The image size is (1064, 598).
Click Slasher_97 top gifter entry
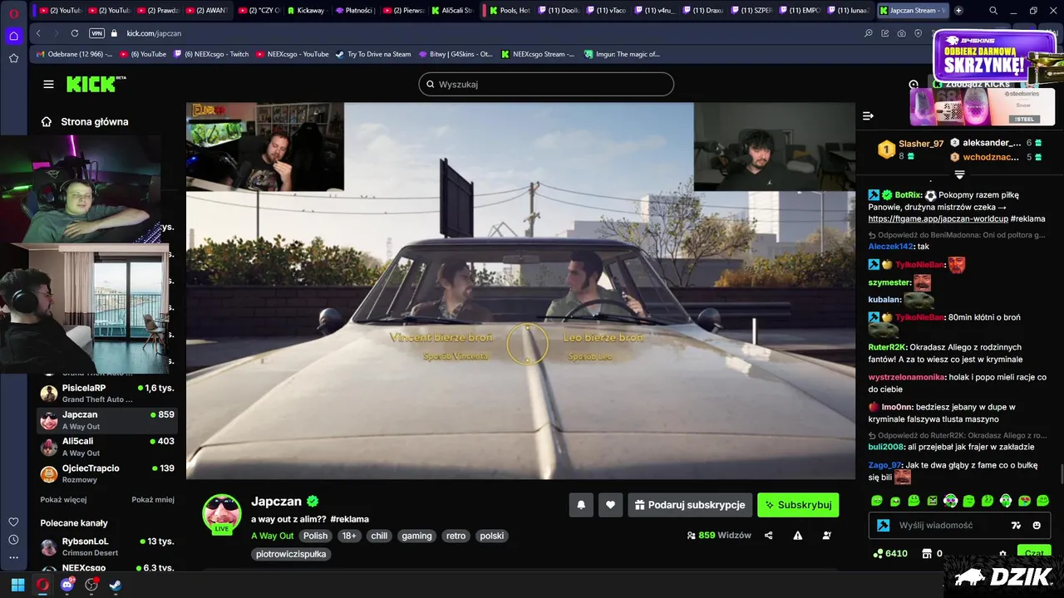[910, 149]
